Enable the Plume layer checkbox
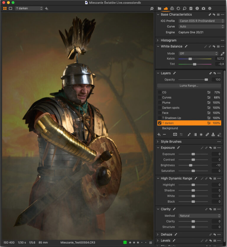This screenshot has height=247, width=227. pyautogui.click(x=160, y=103)
